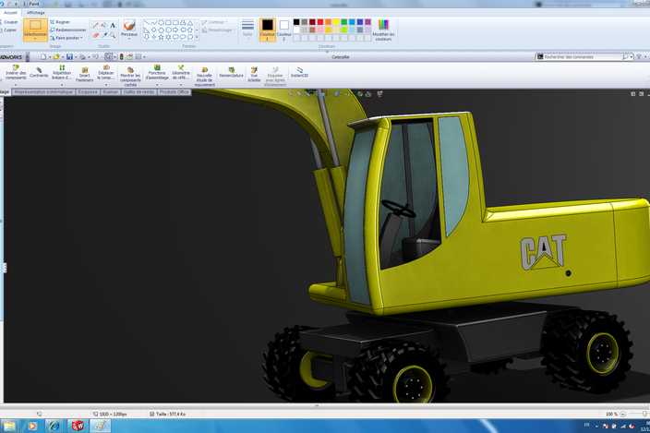650x433 pixels.
Task: Toggle the Instant3D button
Action: coord(299,73)
